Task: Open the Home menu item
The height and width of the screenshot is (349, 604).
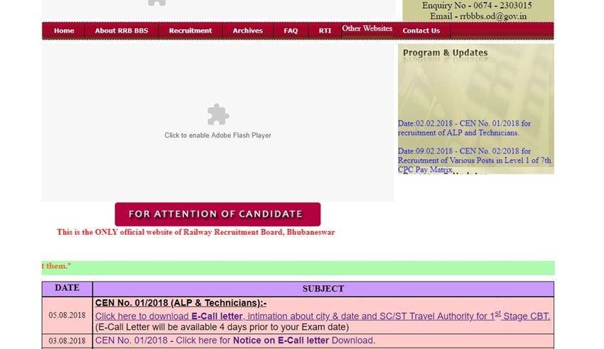Action: point(64,31)
